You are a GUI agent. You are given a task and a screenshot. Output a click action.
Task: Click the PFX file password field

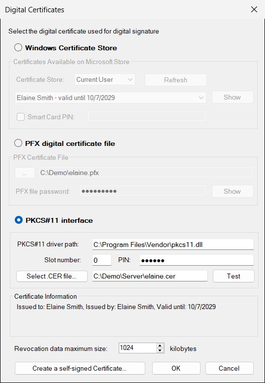click(143, 191)
